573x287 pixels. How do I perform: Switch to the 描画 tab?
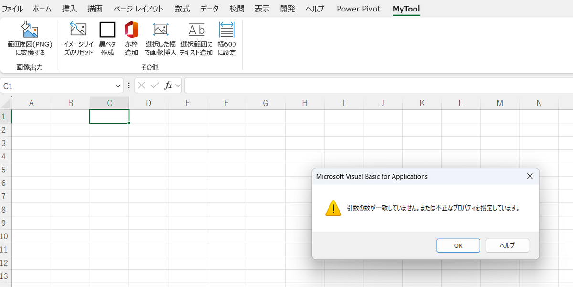pyautogui.click(x=95, y=9)
